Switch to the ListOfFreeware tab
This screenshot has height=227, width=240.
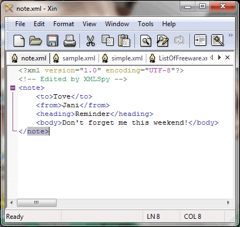178,58
